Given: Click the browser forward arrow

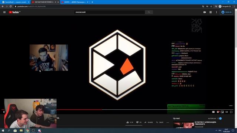Looking at the screenshot, I should click(7, 7).
